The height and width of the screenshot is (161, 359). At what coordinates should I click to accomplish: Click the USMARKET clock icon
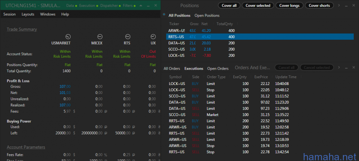(68, 36)
